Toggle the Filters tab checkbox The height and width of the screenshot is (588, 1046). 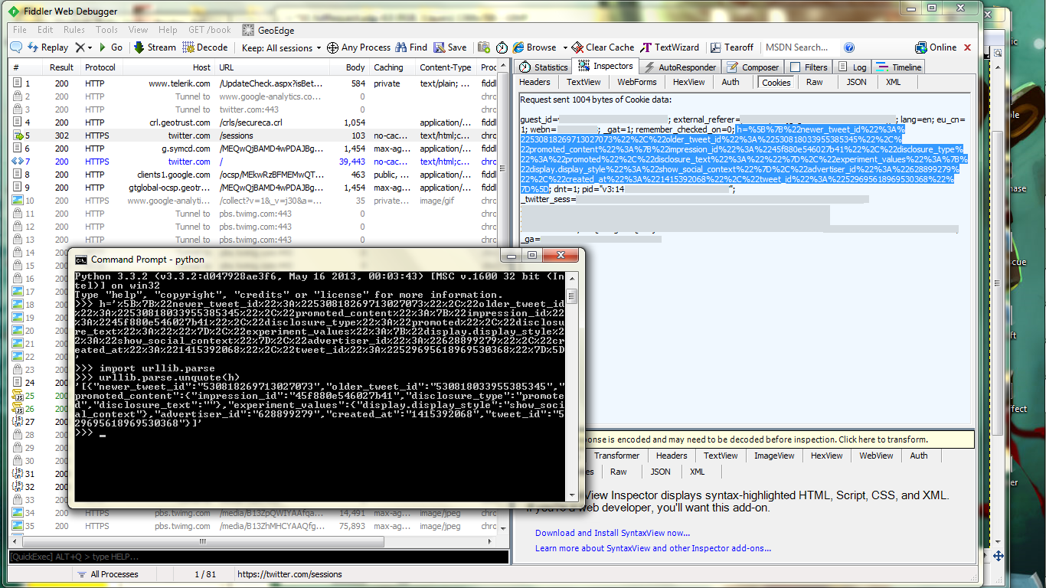click(x=796, y=67)
